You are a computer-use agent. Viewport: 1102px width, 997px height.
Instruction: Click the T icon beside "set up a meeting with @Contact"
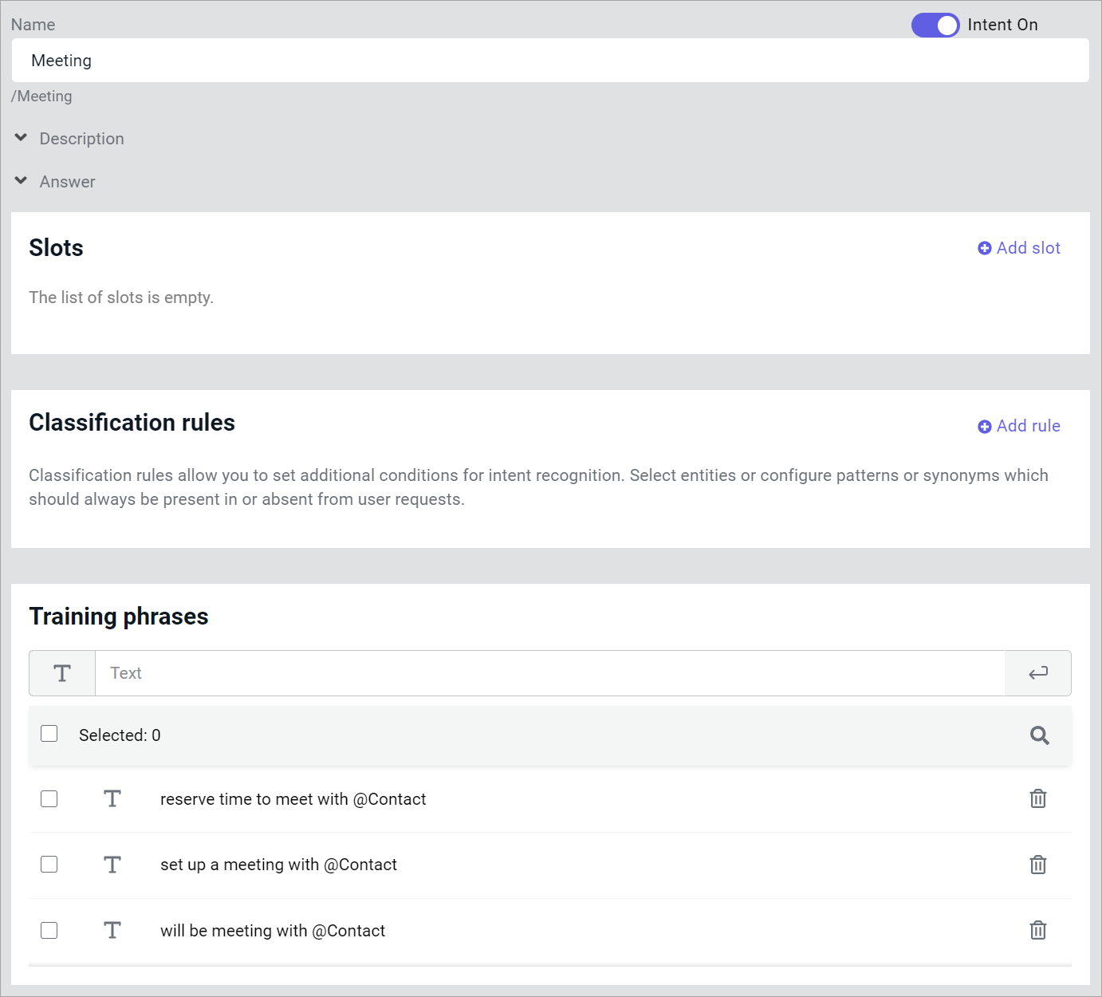point(112,865)
